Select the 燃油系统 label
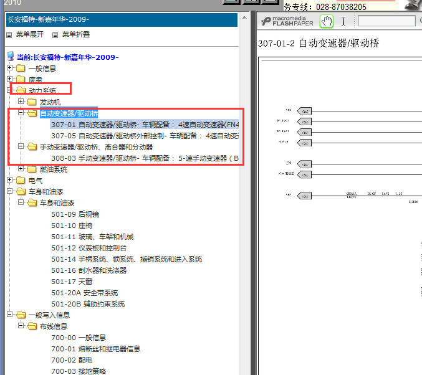The height and width of the screenshot is (375, 422). coord(54,169)
